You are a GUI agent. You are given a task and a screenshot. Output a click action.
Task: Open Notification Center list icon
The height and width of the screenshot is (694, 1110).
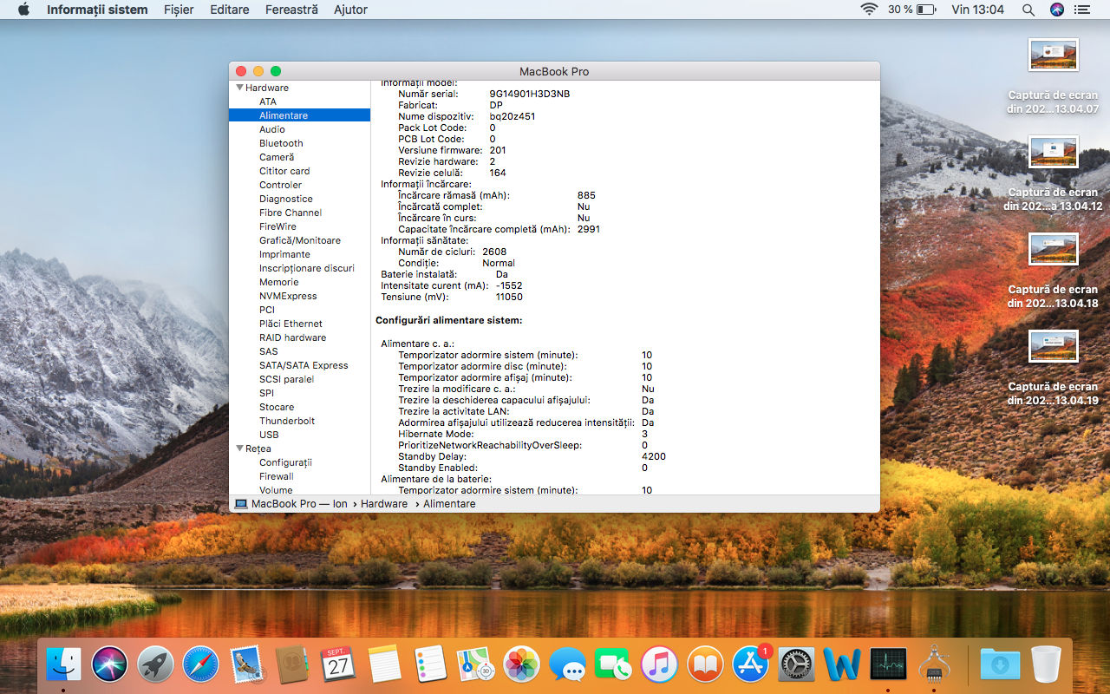tap(1082, 10)
